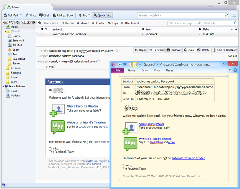
Task: Filter messages by Tags
Action: 113,23
